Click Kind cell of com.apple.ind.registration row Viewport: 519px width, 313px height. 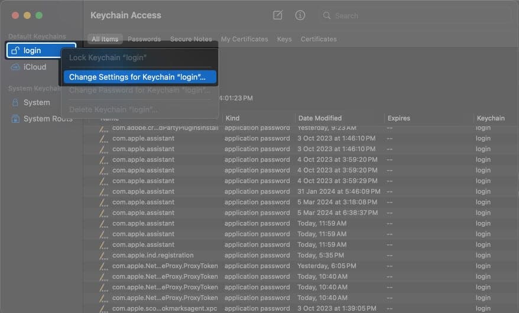(257, 256)
